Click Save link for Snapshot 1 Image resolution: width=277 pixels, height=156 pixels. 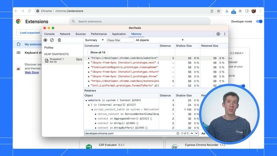point(79,59)
